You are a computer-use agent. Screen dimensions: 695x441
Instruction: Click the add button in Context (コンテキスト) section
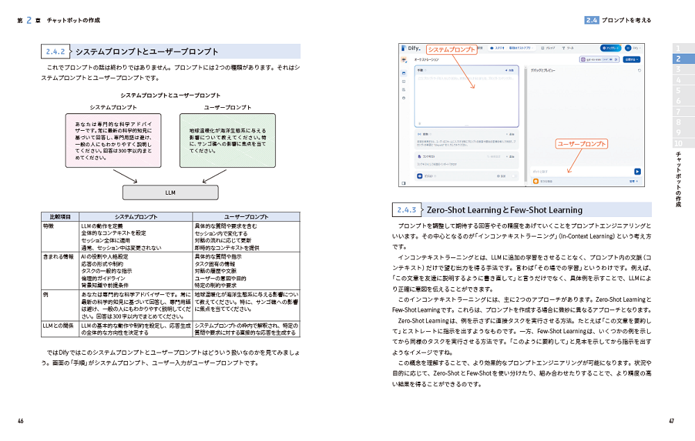click(x=512, y=157)
